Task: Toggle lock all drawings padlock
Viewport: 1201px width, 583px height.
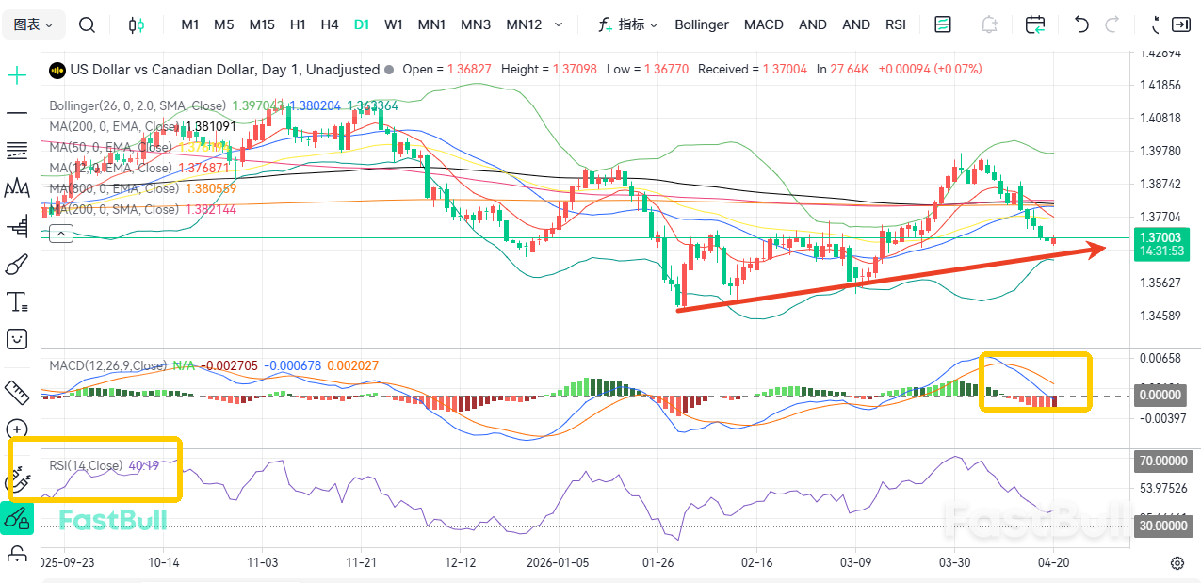Action: coord(17,554)
